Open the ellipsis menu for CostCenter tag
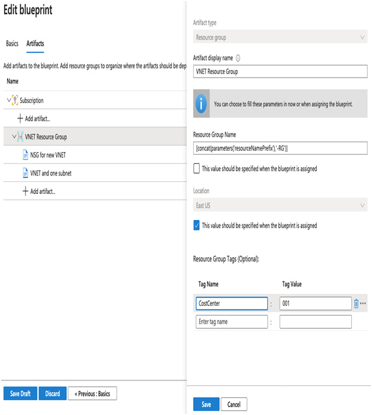This screenshot has height=415, width=372. coord(363,304)
